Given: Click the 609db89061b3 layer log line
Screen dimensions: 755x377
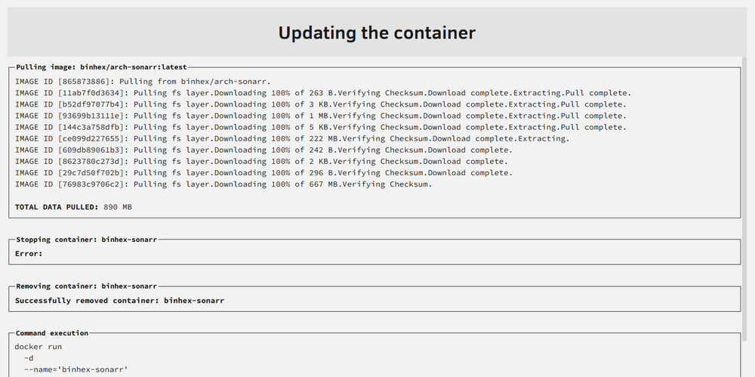Looking at the screenshot, I should (x=263, y=150).
